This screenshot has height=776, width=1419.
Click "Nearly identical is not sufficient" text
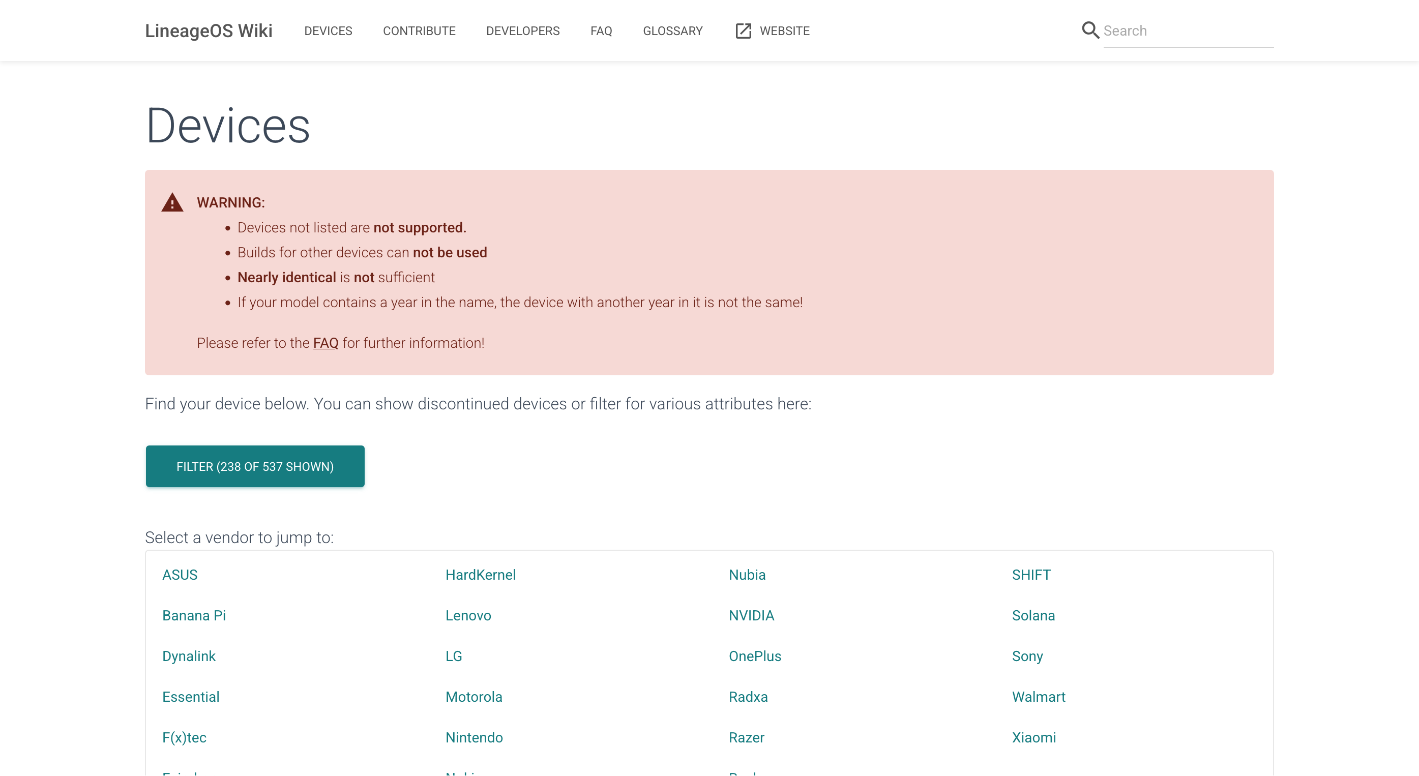(x=336, y=277)
